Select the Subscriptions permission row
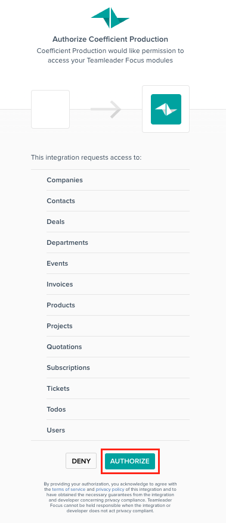 coord(118,368)
